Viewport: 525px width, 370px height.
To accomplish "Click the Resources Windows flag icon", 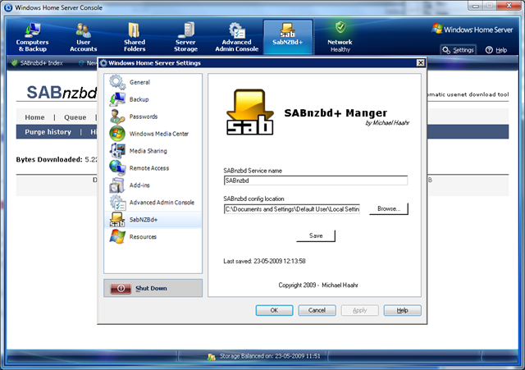I will point(117,237).
